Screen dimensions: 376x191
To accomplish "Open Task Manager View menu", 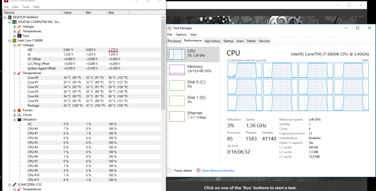I will (x=193, y=35).
